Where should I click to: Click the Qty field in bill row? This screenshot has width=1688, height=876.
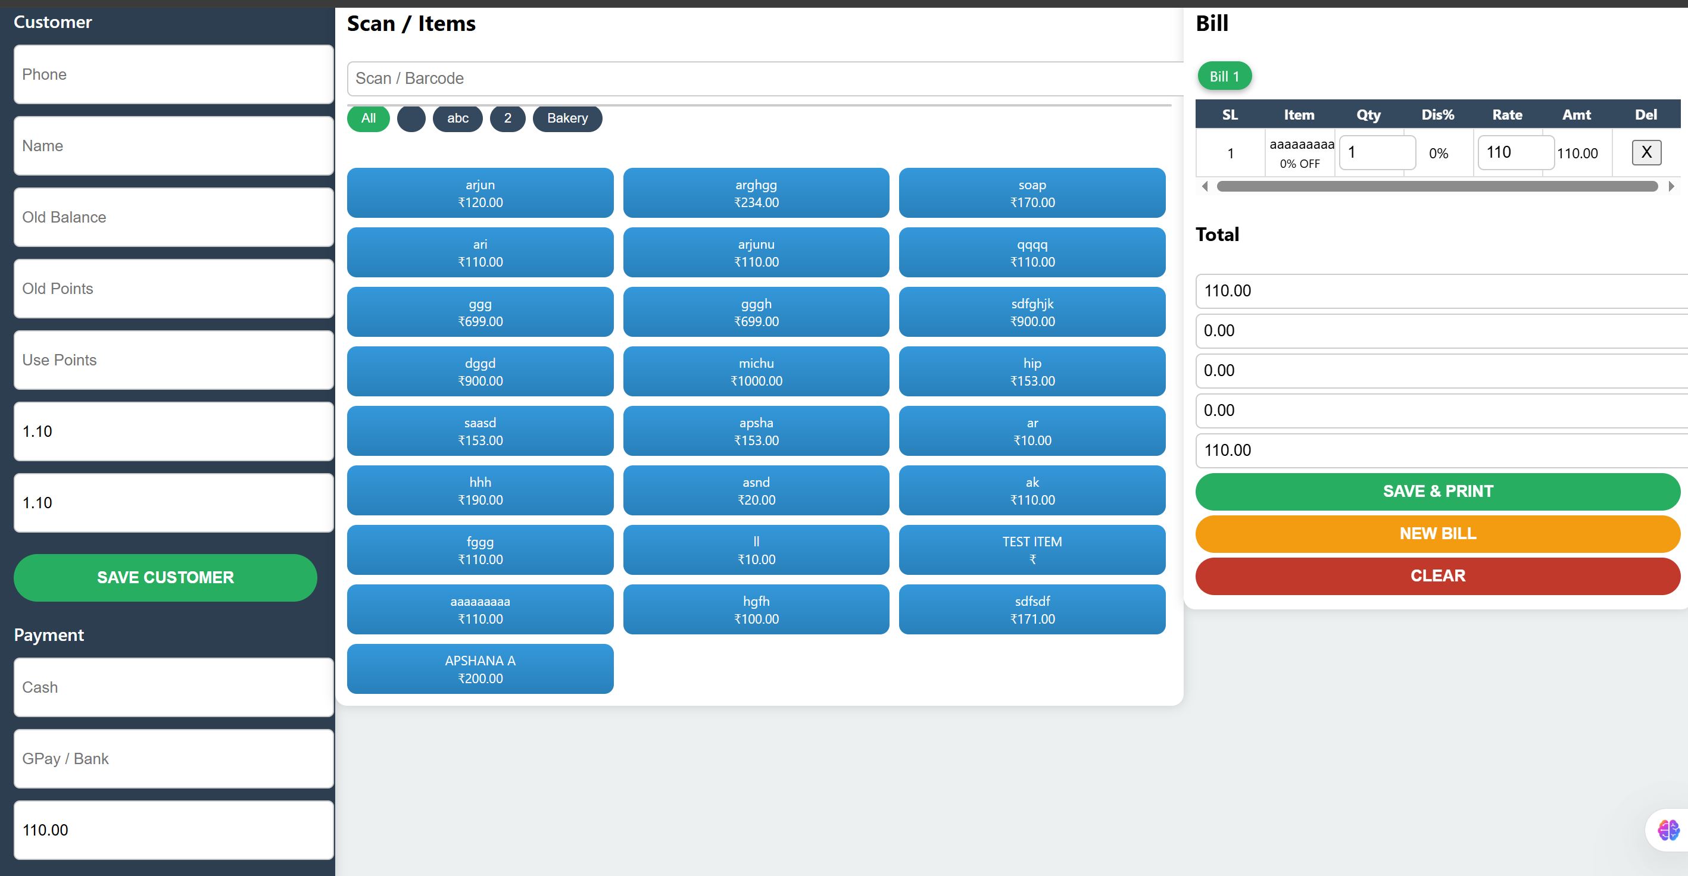click(x=1376, y=152)
